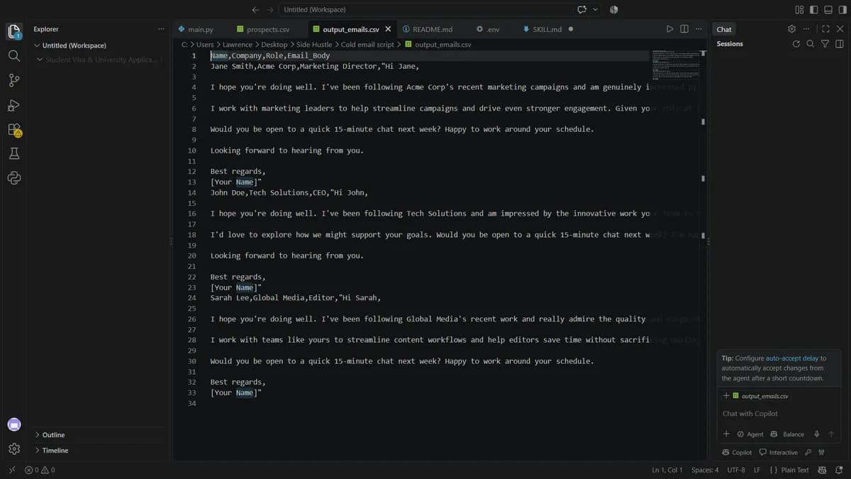The image size is (851, 479).
Task: Change the UTF-8 file encoding
Action: click(x=736, y=470)
